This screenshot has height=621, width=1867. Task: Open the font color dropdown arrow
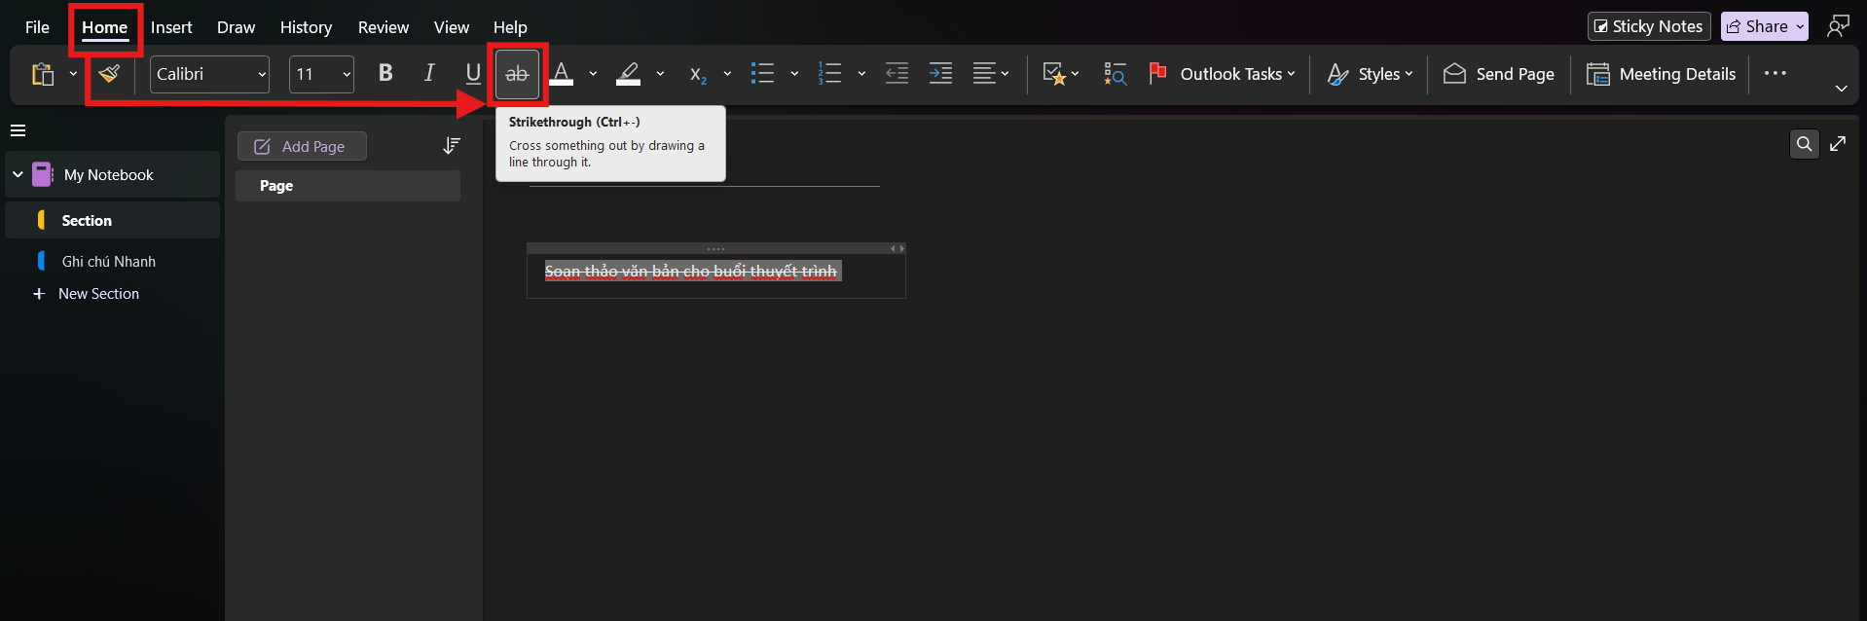[593, 74]
